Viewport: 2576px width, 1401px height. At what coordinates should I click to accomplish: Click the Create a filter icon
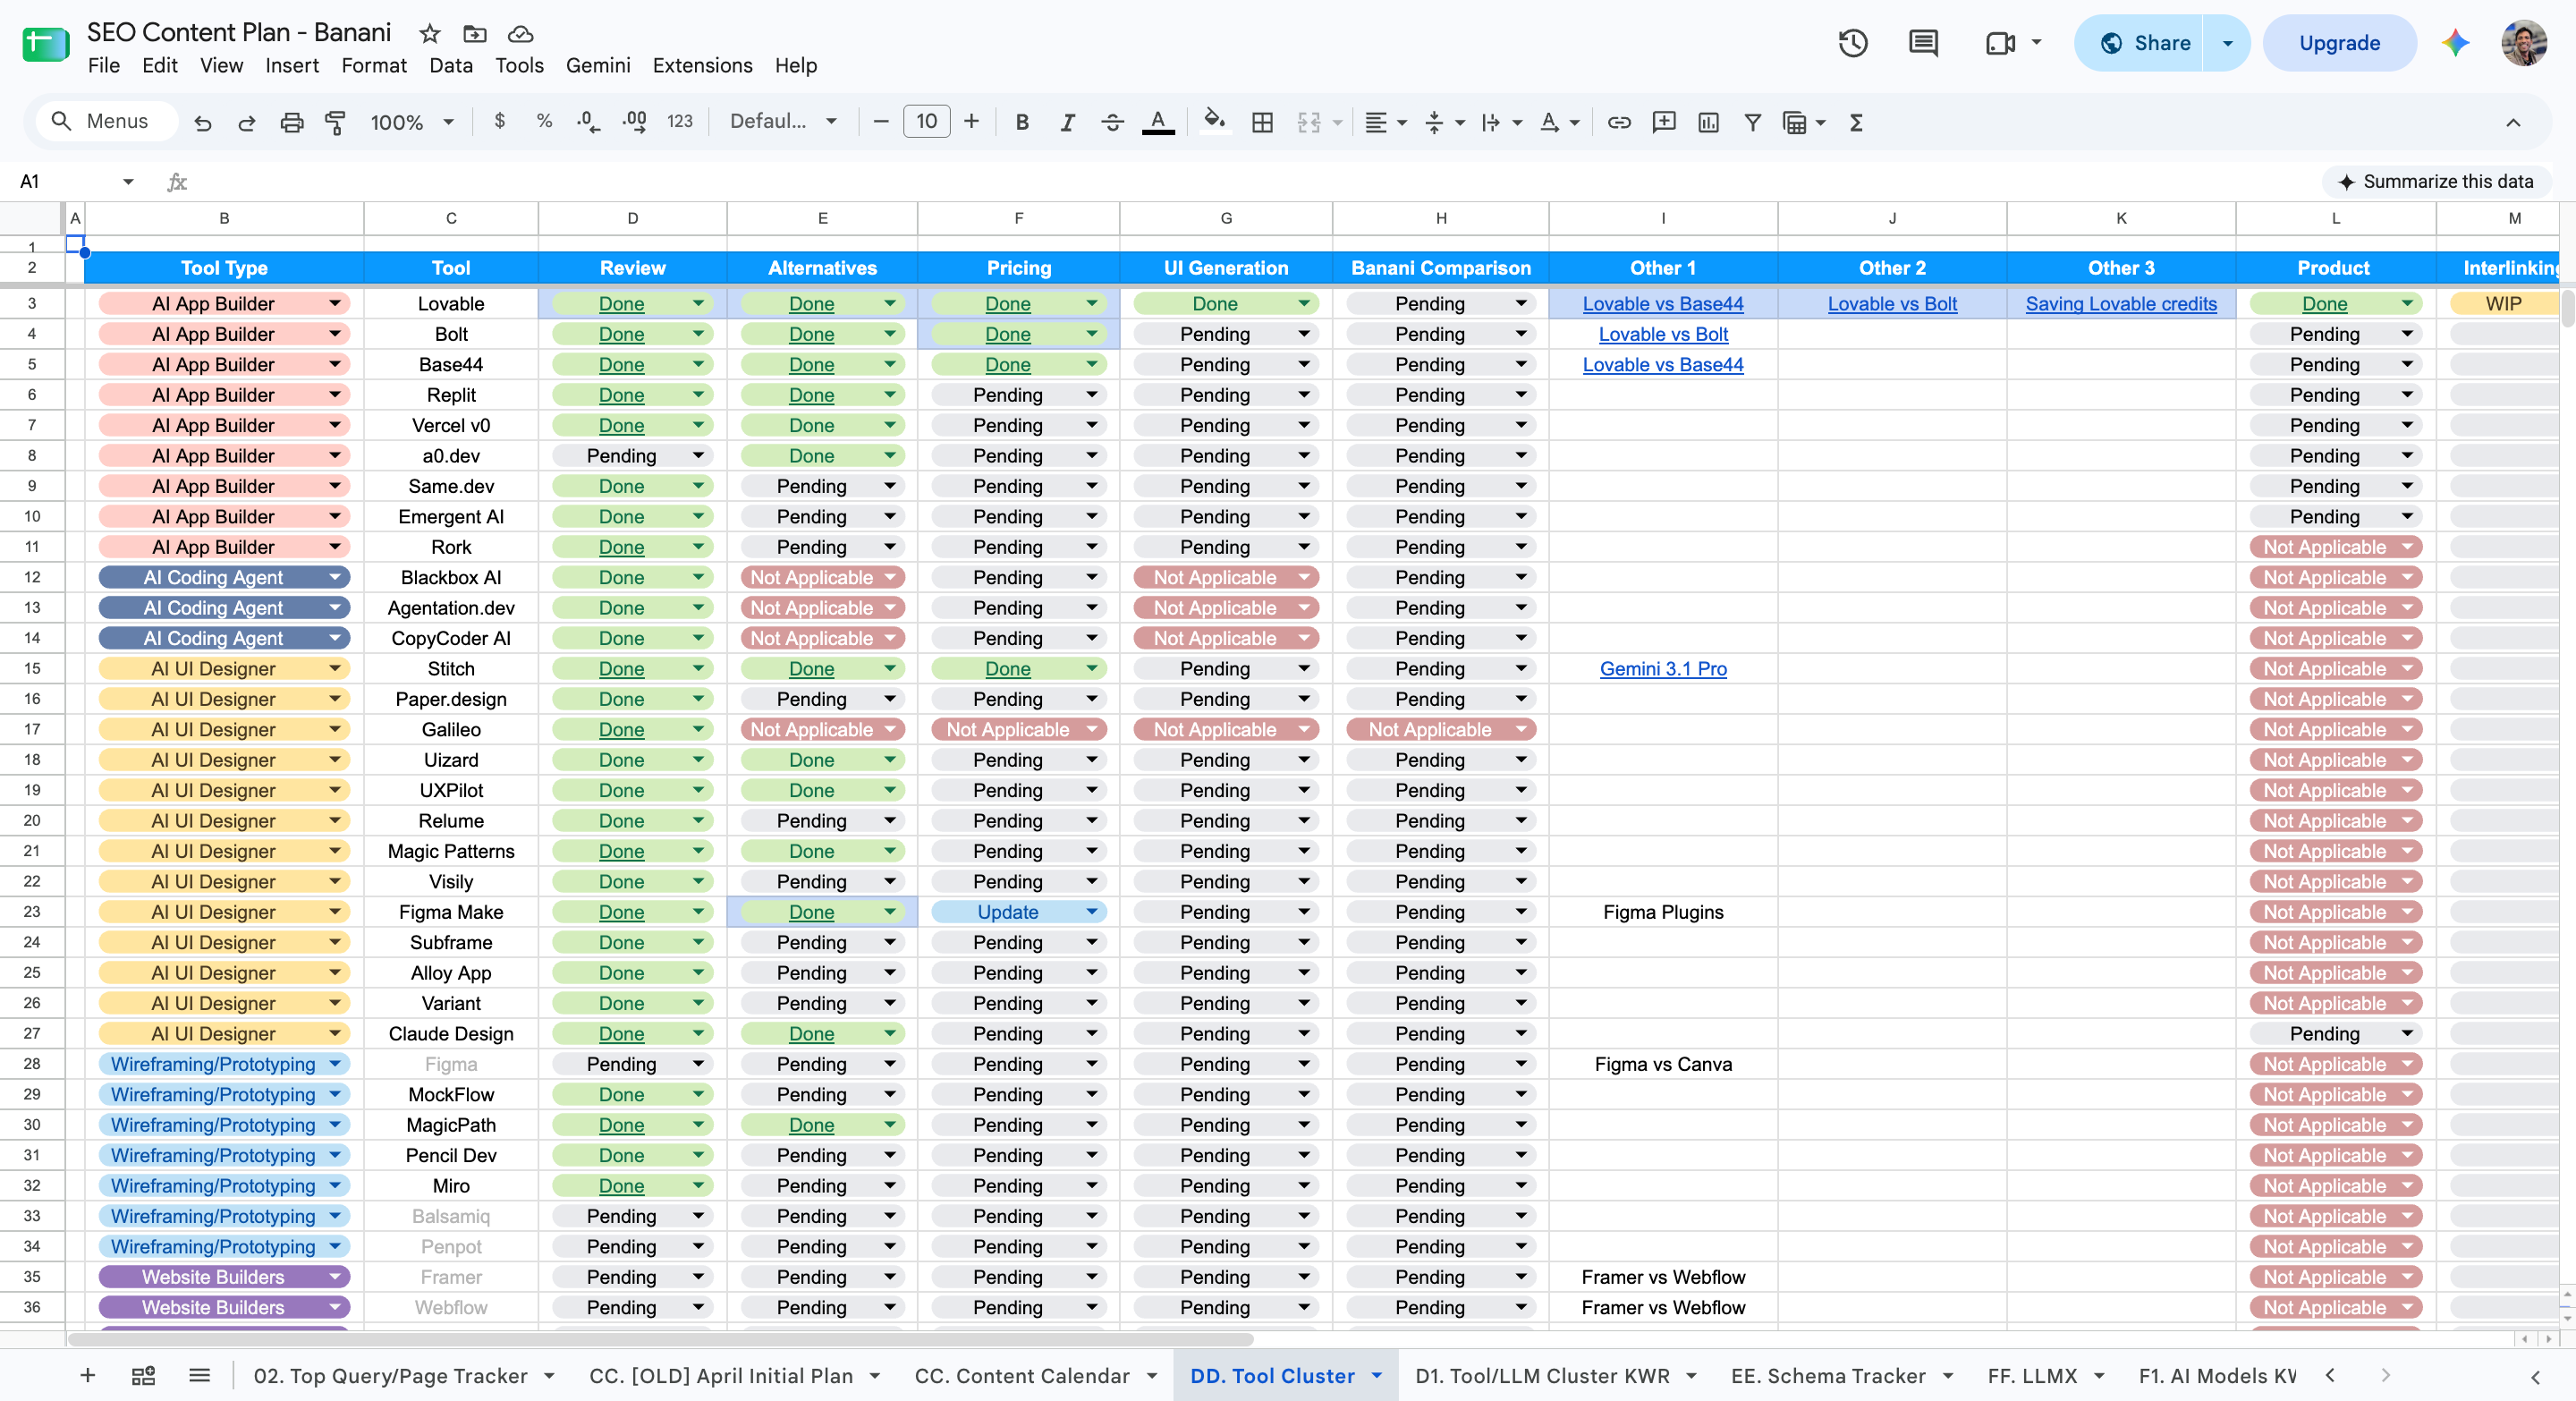1752,122
